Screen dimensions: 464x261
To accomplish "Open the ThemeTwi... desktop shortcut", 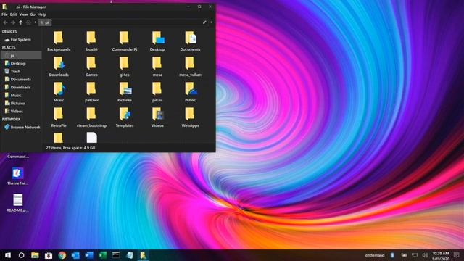I will [17, 173].
